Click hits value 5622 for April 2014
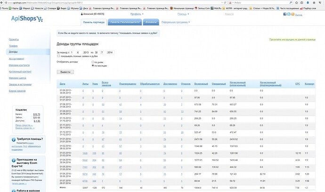The width and height of the screenshot is (325, 192). 85,160
